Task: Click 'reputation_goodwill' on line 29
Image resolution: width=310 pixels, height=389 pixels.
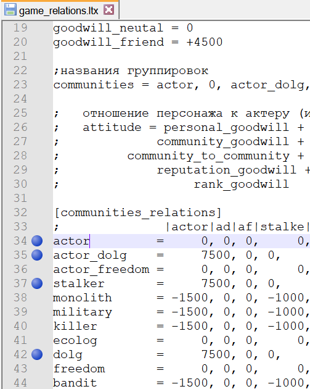Action: (x=227, y=170)
